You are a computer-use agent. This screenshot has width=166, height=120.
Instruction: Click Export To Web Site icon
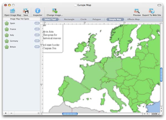click(x=152, y=11)
